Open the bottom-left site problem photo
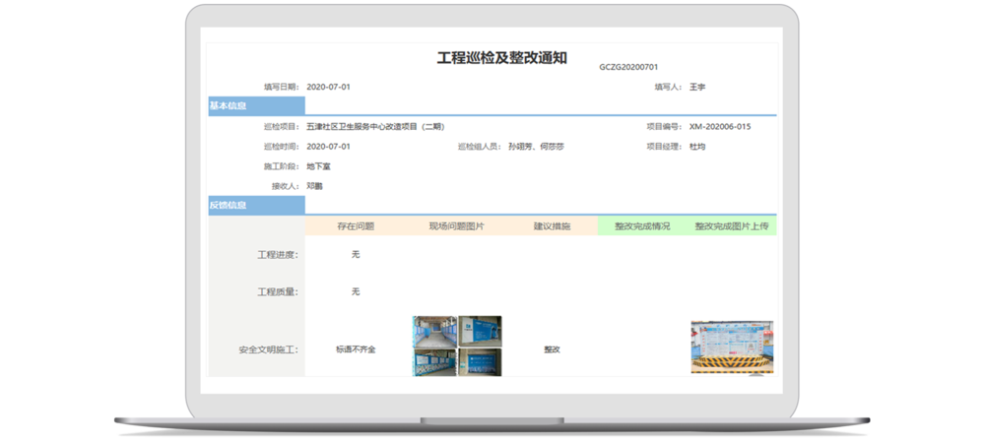This screenshot has width=985, height=442. 434,361
